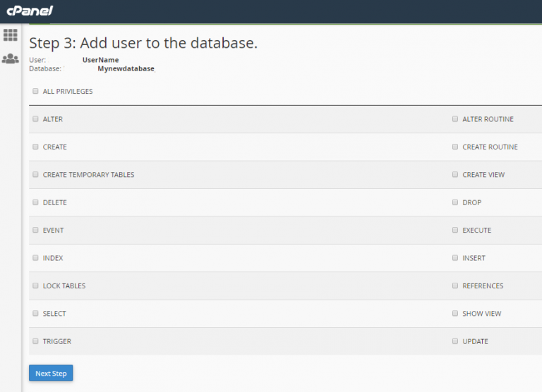
Task: Tick the SHOW VIEW checkbox
Action: point(455,313)
